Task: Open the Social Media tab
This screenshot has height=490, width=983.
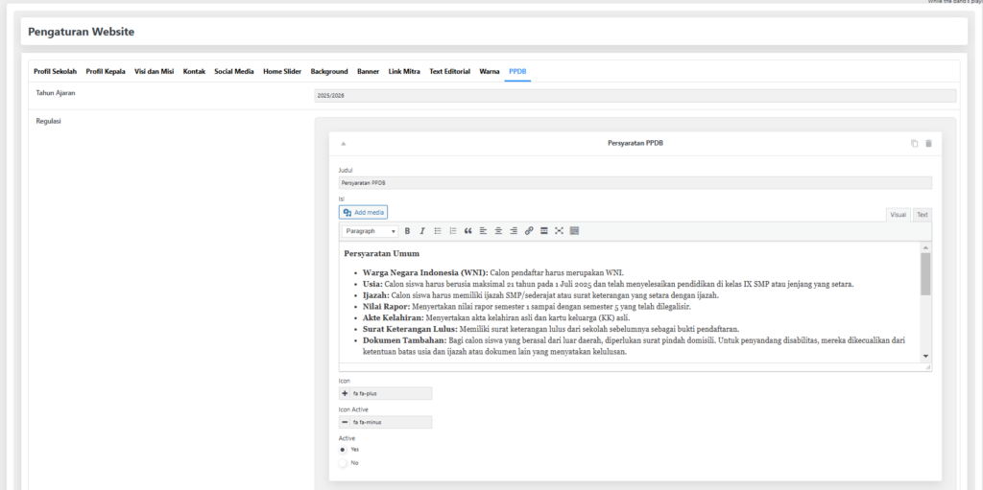Action: click(233, 72)
